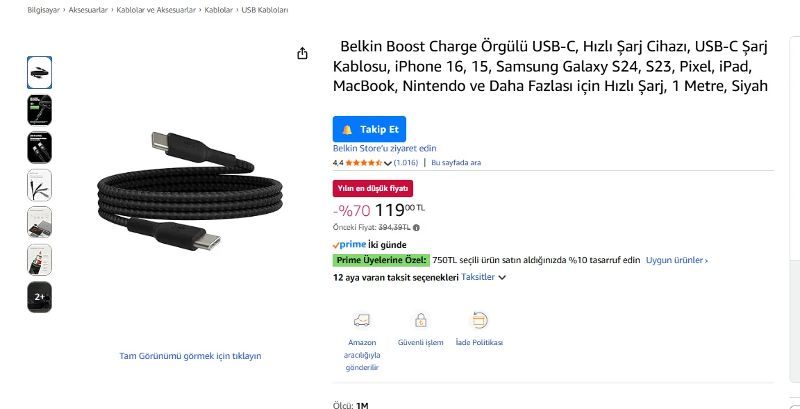
Task: Expand Taksitler installment options
Action: point(484,277)
